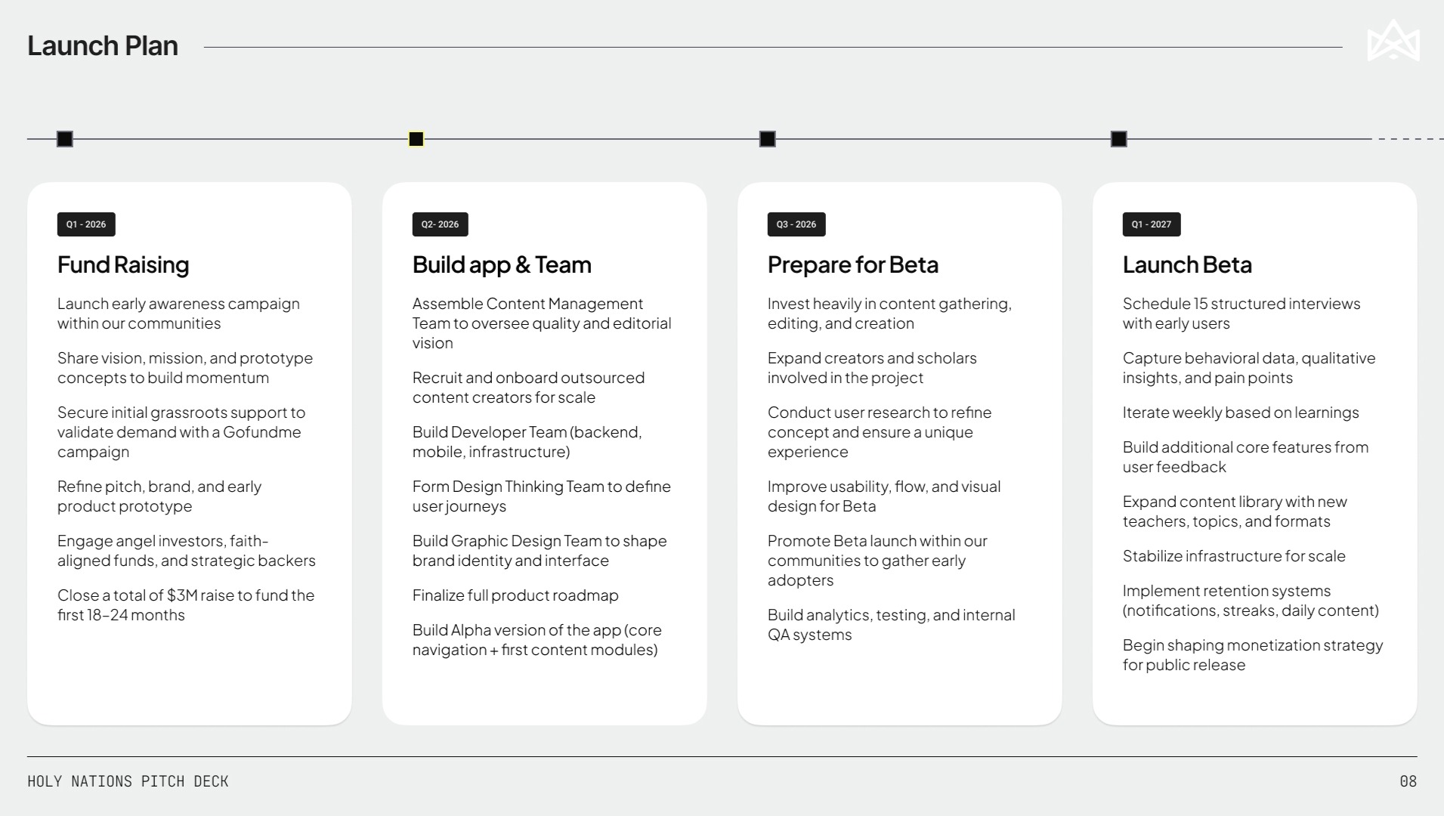Select the Q3 - 2026 date badge

click(x=796, y=224)
